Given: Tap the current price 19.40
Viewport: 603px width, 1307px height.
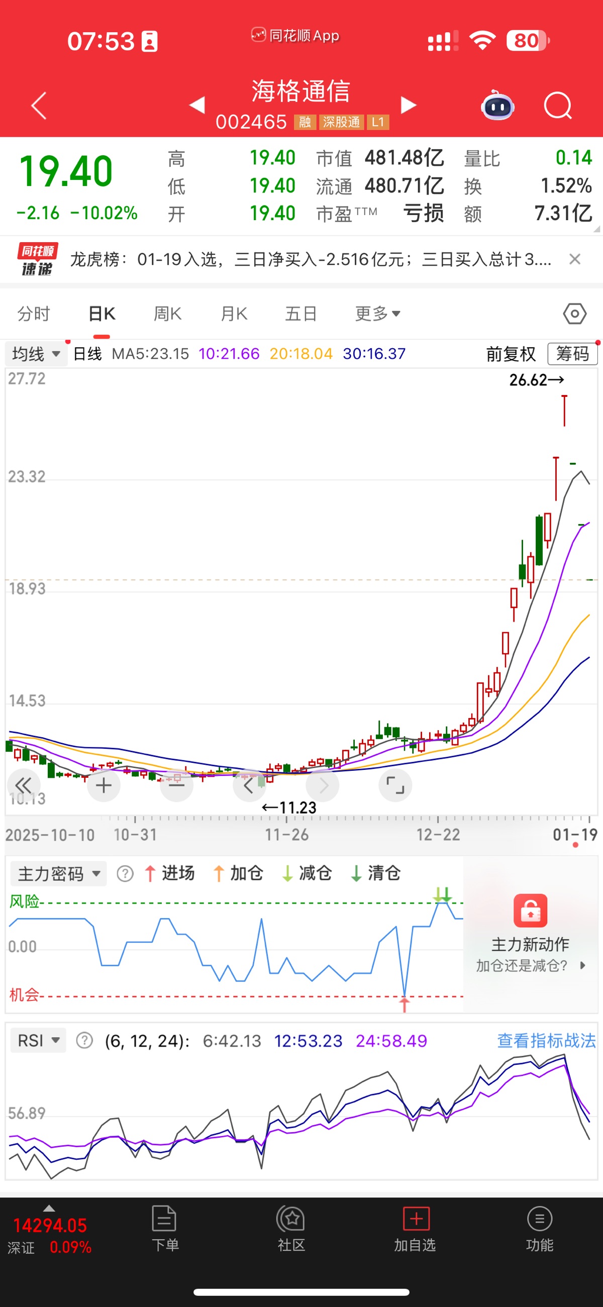Looking at the screenshot, I should click(65, 171).
